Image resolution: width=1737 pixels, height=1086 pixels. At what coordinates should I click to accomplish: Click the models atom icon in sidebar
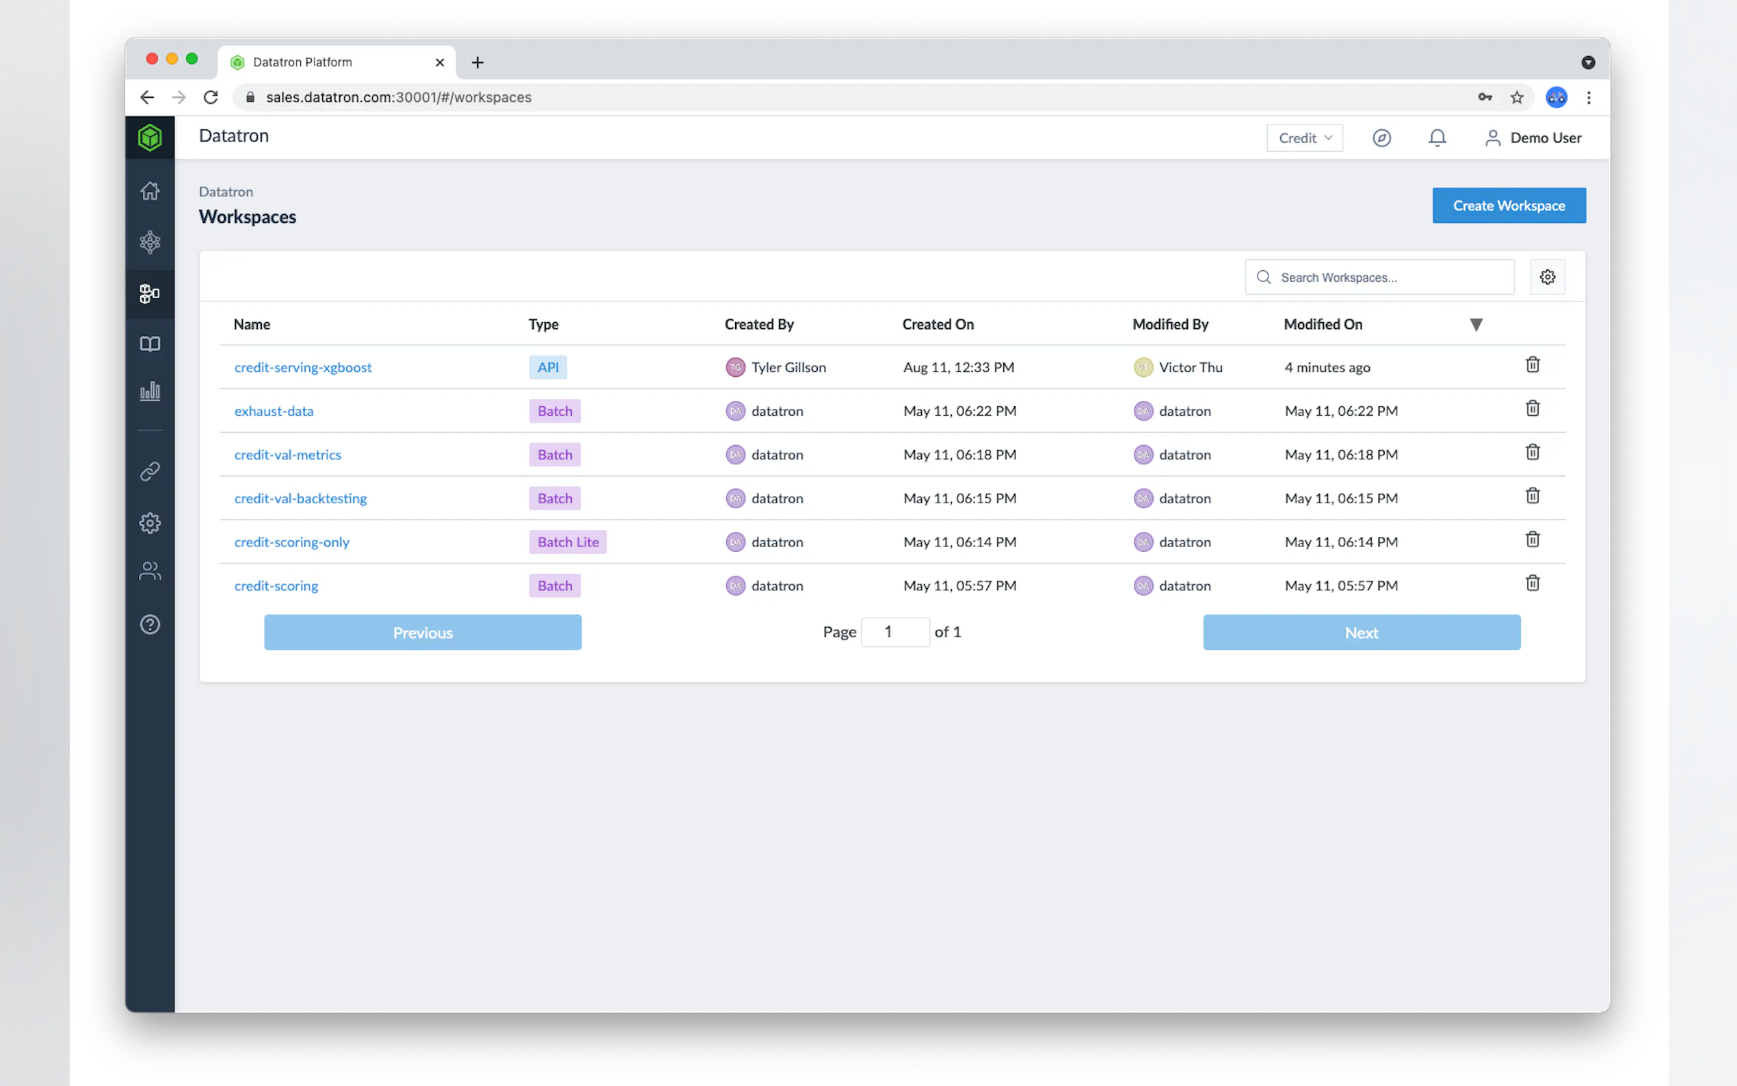[x=149, y=242]
